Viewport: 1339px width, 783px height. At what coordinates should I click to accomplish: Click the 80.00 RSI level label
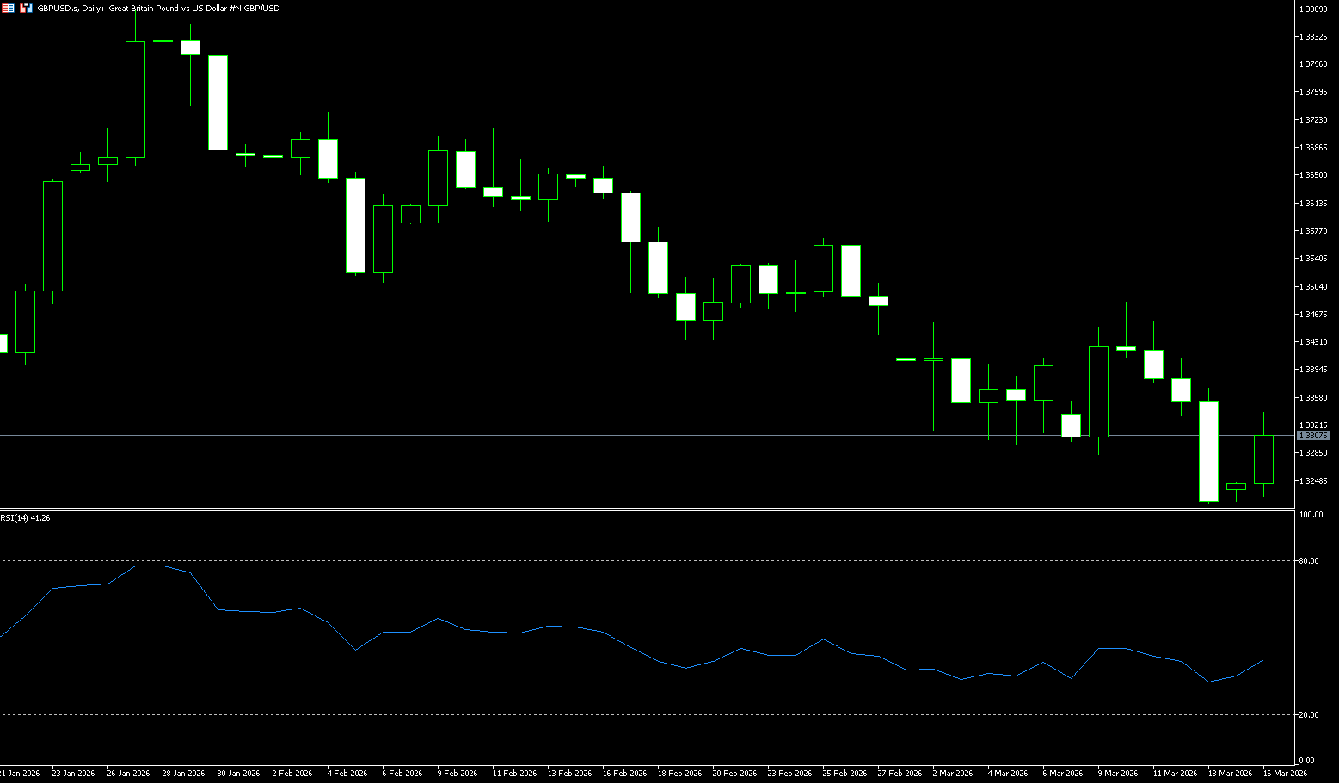(x=1309, y=561)
